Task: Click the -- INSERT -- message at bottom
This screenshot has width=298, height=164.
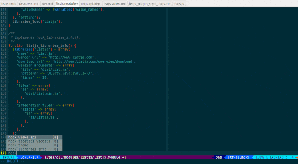Action: coord(13,161)
